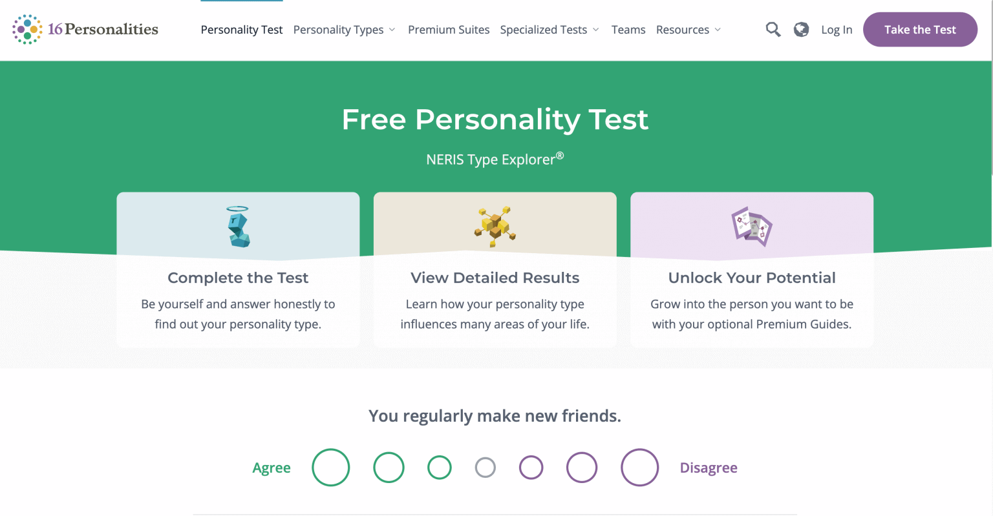The width and height of the screenshot is (993, 516).
Task: Open the Teams menu item
Action: pos(628,30)
